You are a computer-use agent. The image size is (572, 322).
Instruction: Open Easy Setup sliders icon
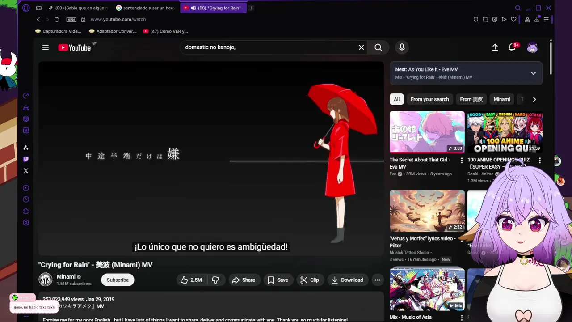click(546, 19)
